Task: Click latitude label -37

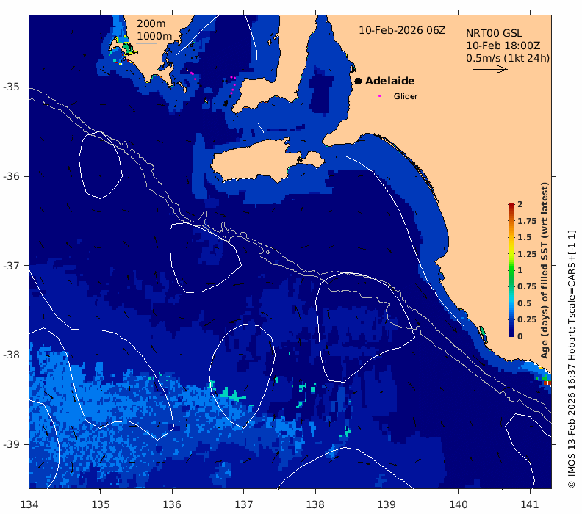Action: (x=11, y=266)
